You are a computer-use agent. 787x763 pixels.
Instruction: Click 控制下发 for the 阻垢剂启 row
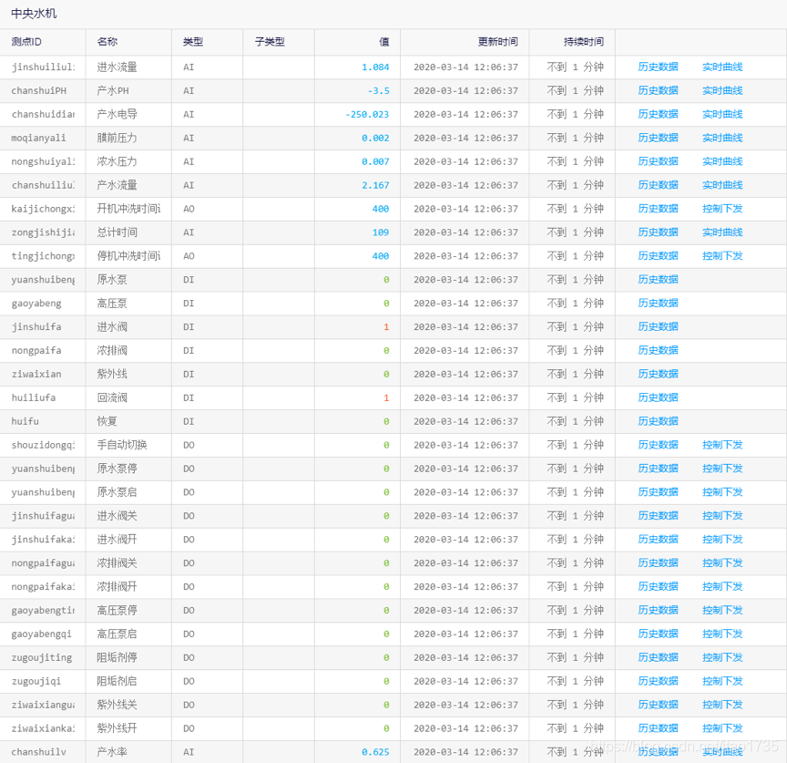click(722, 681)
